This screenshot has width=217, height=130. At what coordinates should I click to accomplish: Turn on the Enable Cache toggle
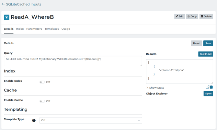[42, 101]
